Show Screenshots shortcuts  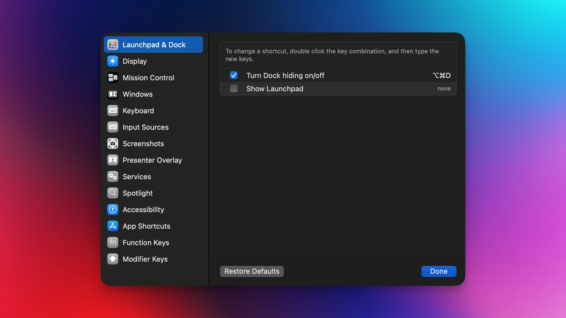(x=153, y=144)
